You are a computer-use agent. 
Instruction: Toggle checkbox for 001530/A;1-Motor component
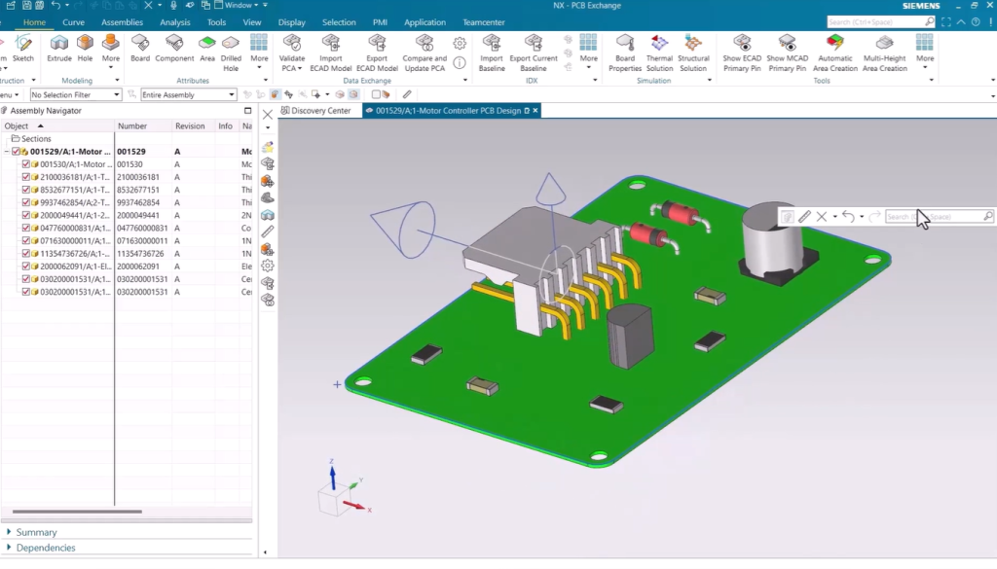click(26, 163)
